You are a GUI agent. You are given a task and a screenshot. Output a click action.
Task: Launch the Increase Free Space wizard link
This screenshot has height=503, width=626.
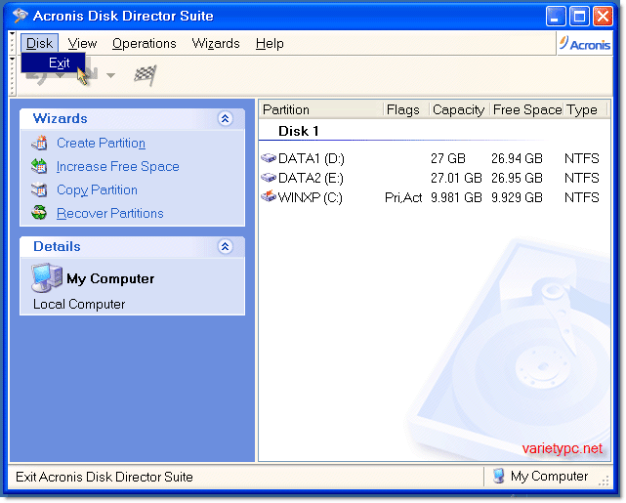point(118,166)
